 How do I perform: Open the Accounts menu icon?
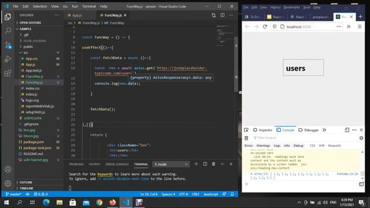pos(8,169)
